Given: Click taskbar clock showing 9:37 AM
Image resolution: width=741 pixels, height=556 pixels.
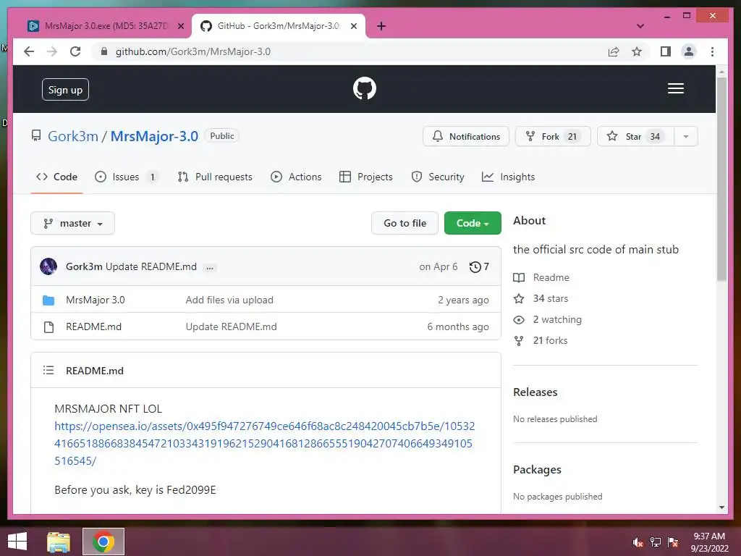Looking at the screenshot, I should click(x=709, y=542).
